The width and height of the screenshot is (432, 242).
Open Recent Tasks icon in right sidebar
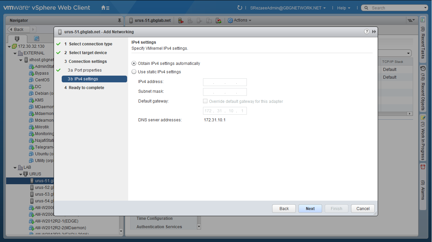coord(423,20)
